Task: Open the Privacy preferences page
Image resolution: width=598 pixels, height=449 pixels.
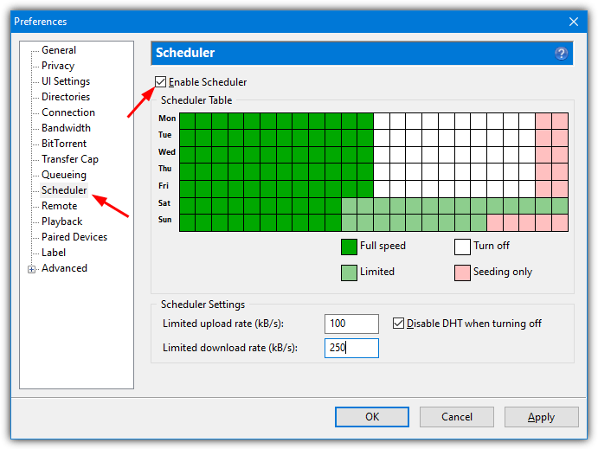Action: tap(58, 66)
